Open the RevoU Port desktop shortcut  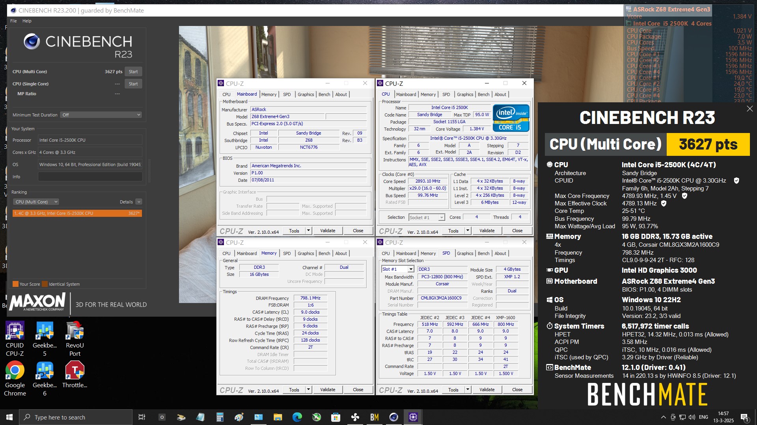(x=75, y=338)
